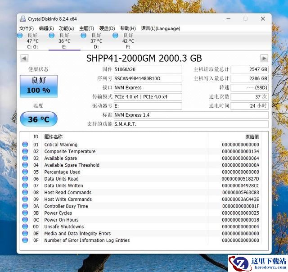The width and height of the screenshot is (288, 272).
Task: Select the Composite Temperature attribute name
Action: (70, 151)
